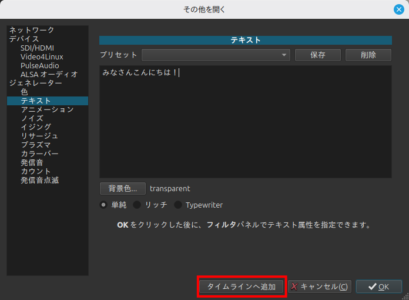This screenshot has width=409, height=300.
Task: Click 削除 to delete the preset
Action: tap(368, 55)
